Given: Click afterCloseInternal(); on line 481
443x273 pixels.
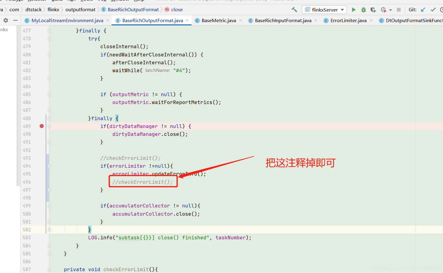Looking at the screenshot, I should 144,62.
